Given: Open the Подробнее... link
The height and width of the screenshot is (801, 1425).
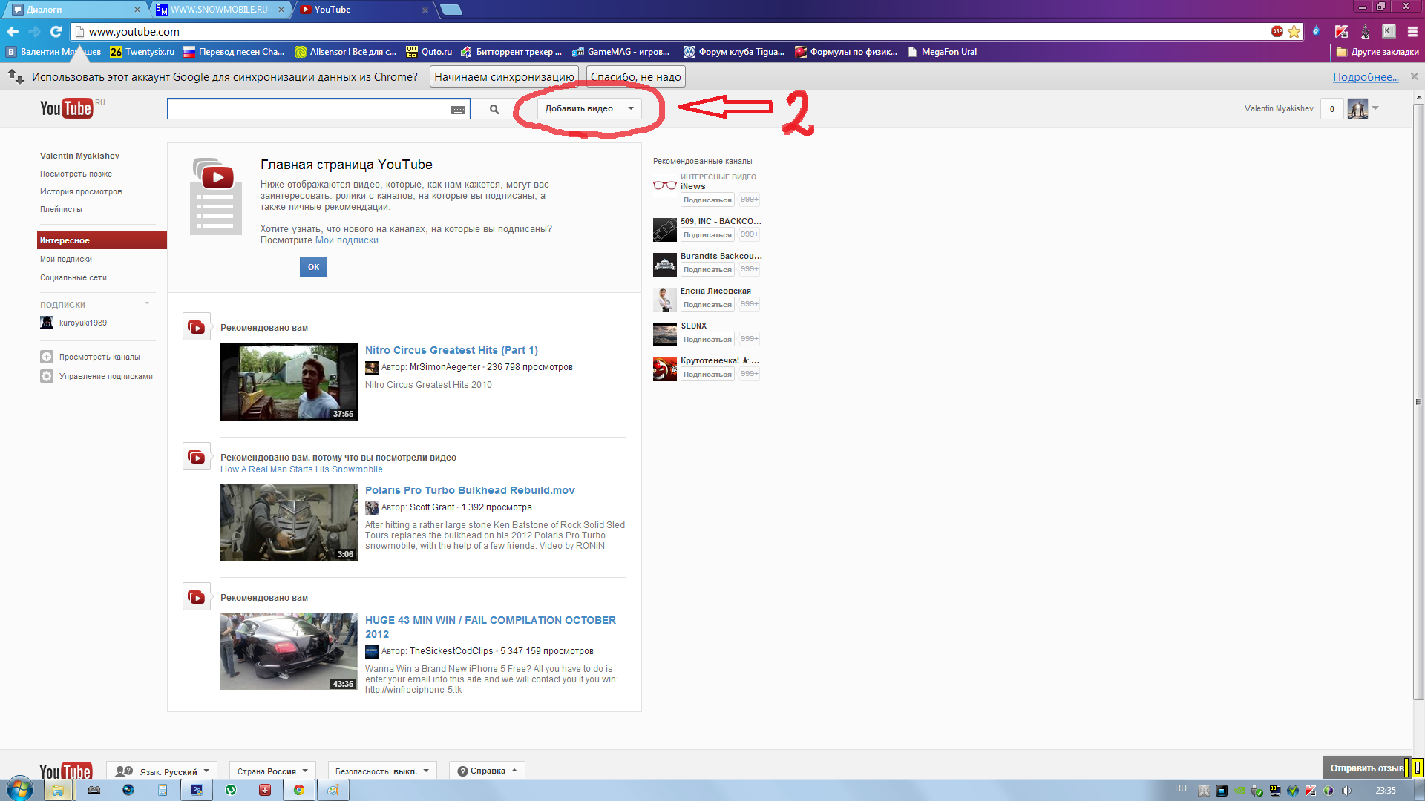Looking at the screenshot, I should coord(1366,77).
